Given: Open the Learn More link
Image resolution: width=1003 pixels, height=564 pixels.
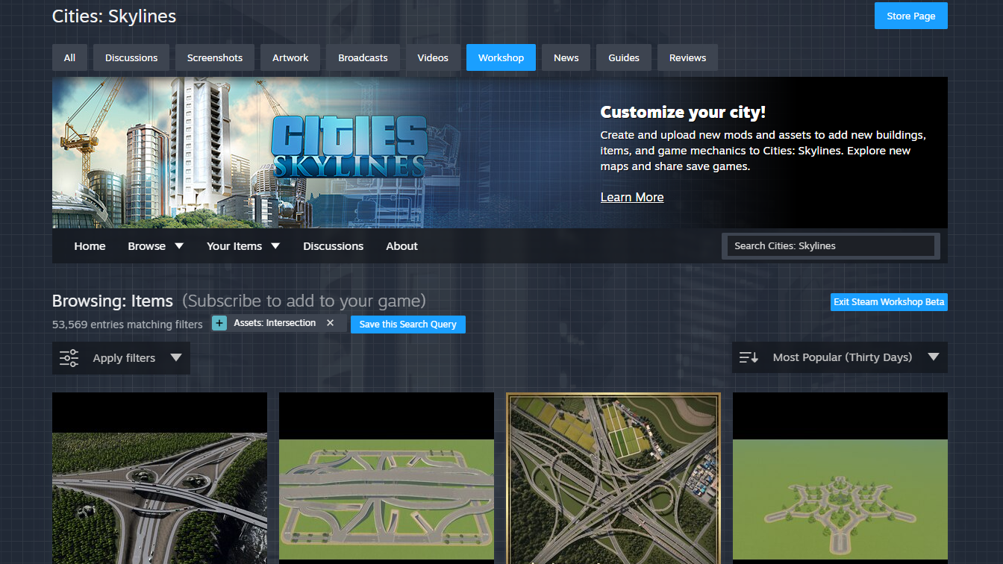Looking at the screenshot, I should point(631,197).
